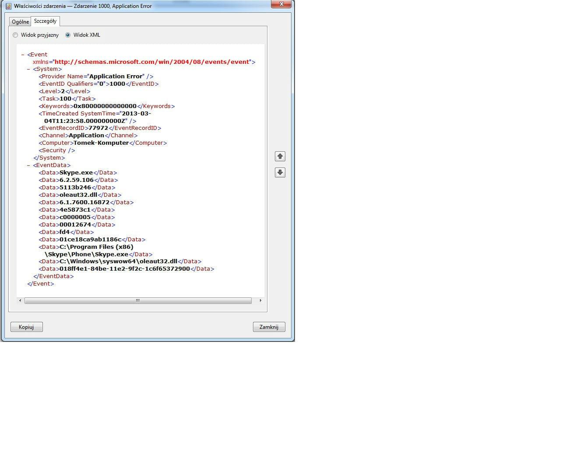
Task: Click the horizontal scrollbar left arrow
Action: [x=20, y=300]
